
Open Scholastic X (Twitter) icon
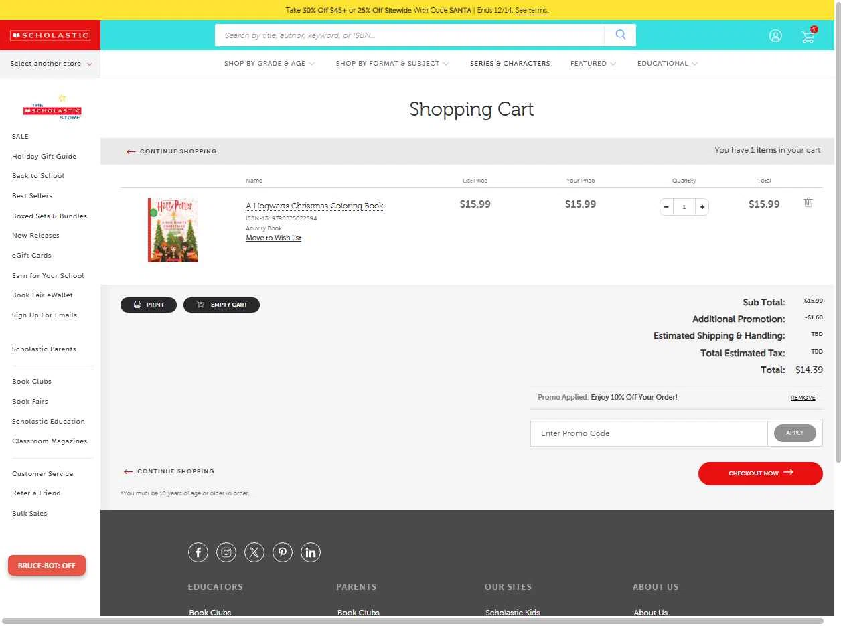[x=254, y=552]
